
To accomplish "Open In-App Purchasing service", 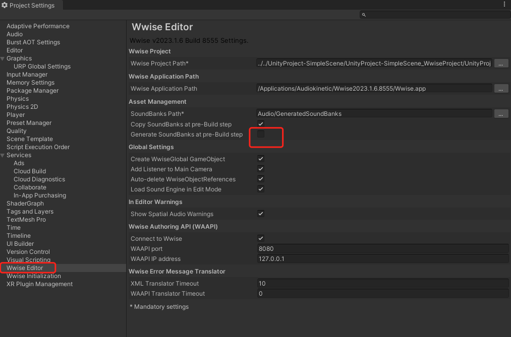I will pos(40,195).
